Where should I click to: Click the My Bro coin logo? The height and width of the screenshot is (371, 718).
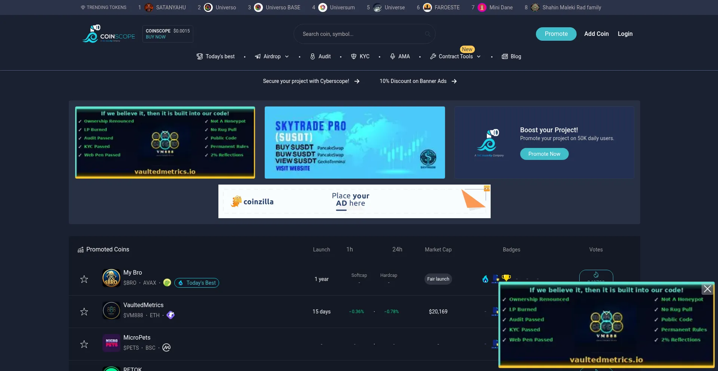(111, 278)
